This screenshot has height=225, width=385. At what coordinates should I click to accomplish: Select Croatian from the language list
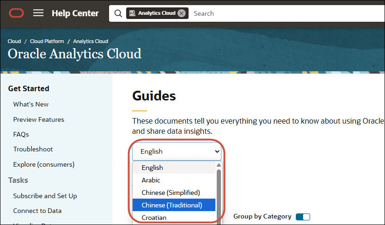[174, 218]
